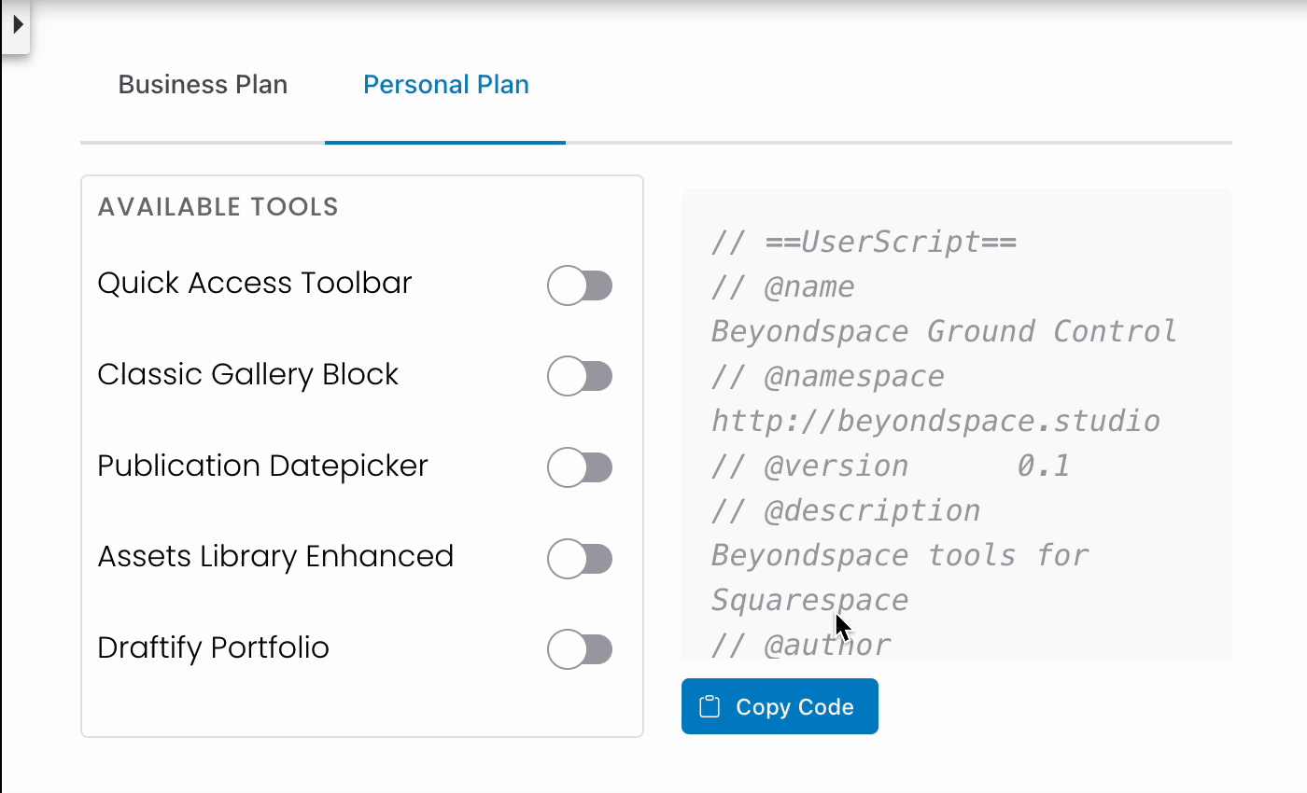Viewport: 1307px width, 793px height.
Task: Enable the Quick Access Toolbar toggle
Action: [581, 286]
